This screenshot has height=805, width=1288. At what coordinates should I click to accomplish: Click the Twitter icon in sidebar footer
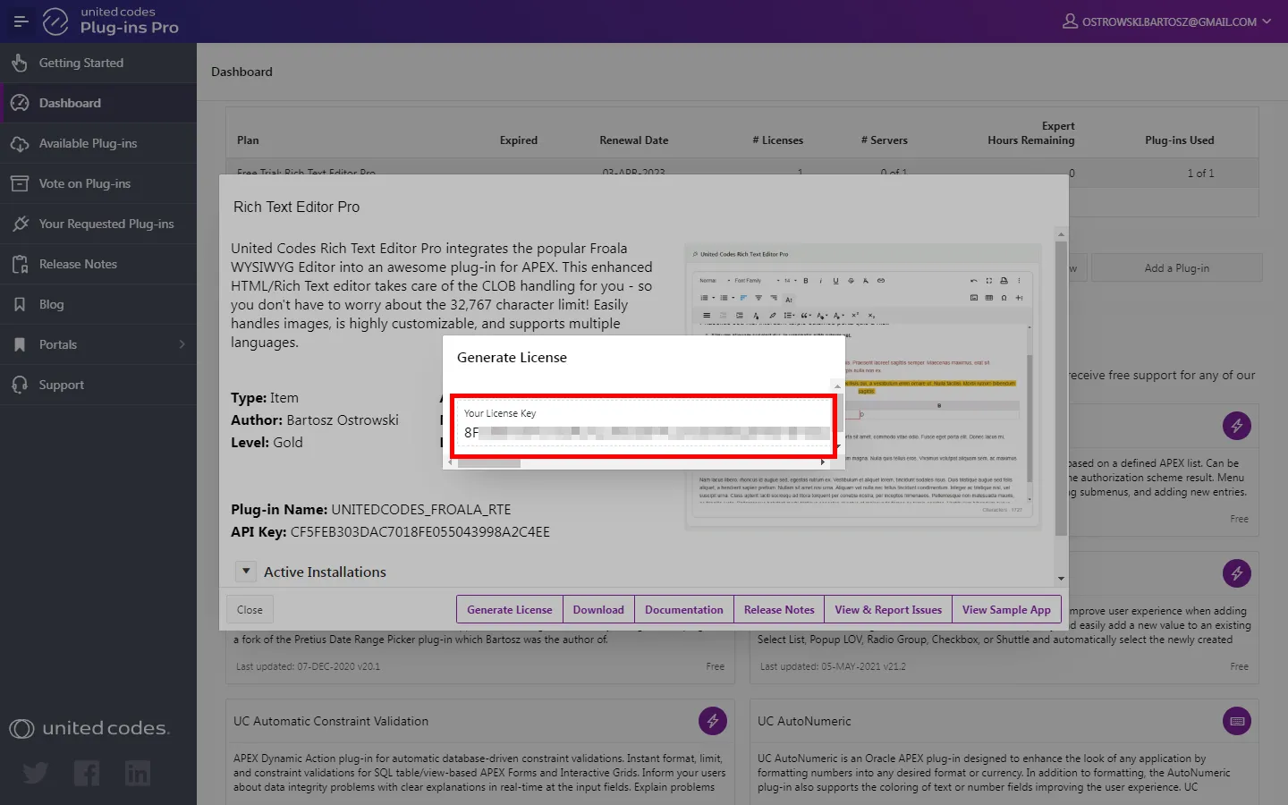click(x=36, y=773)
